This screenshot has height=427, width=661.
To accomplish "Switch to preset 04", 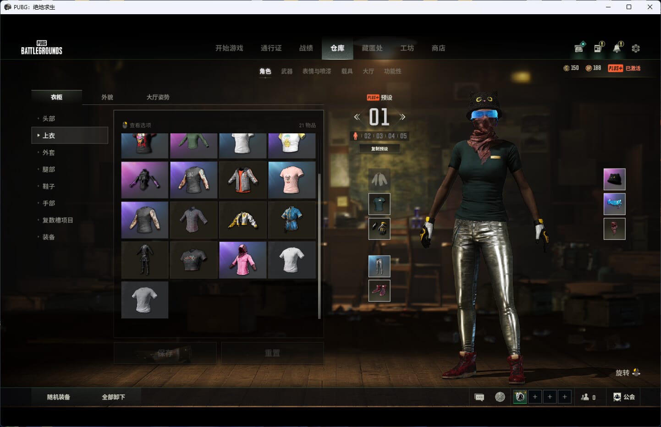I will pos(391,136).
